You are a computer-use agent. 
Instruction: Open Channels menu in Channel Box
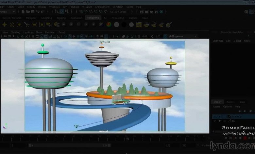click(218, 41)
